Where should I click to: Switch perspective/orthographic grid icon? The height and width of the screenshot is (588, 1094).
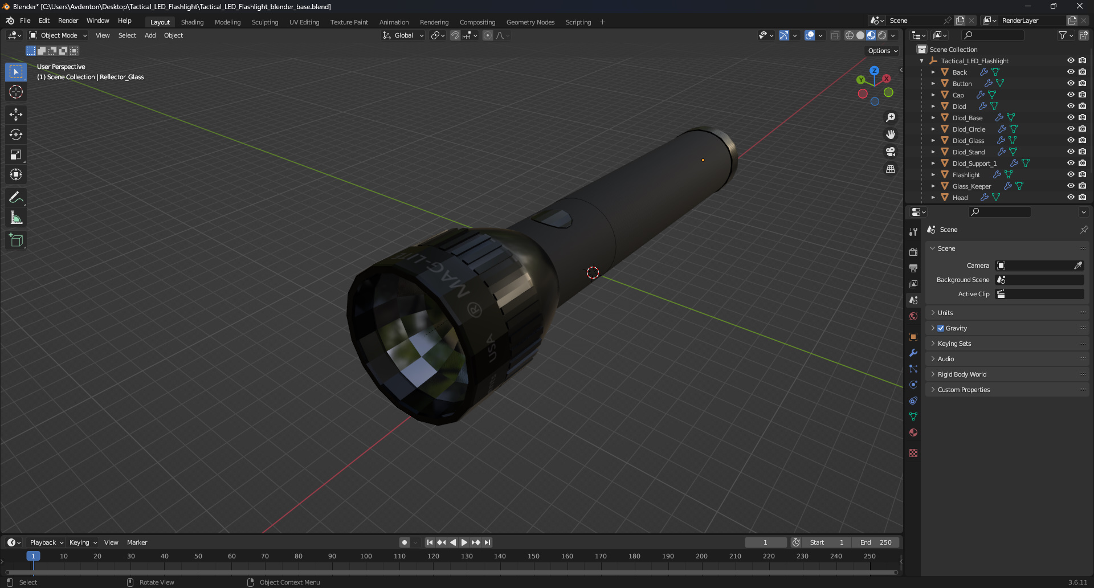tap(890, 169)
